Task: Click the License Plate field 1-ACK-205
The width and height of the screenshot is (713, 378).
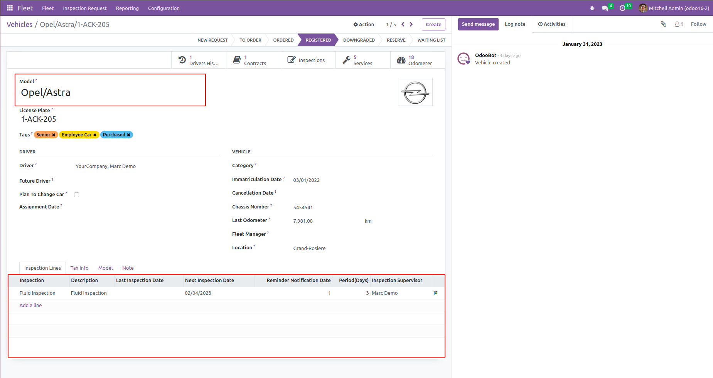Action: pos(39,119)
